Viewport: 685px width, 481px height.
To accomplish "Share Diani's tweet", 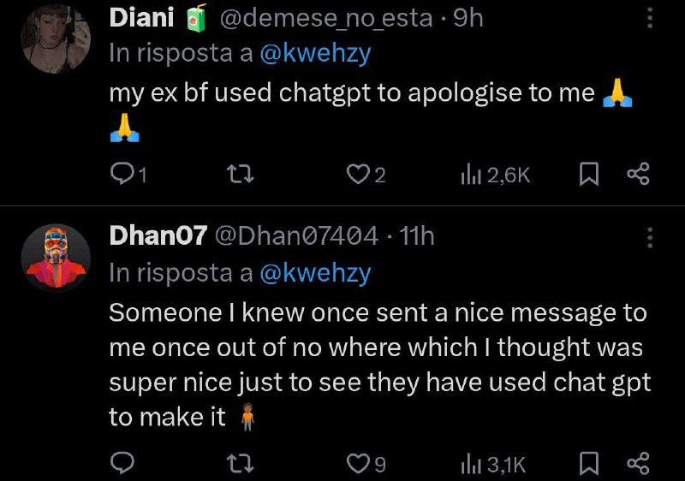I will click(x=638, y=174).
